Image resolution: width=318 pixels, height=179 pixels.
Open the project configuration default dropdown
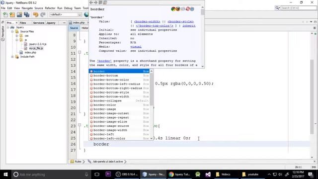point(66,14)
